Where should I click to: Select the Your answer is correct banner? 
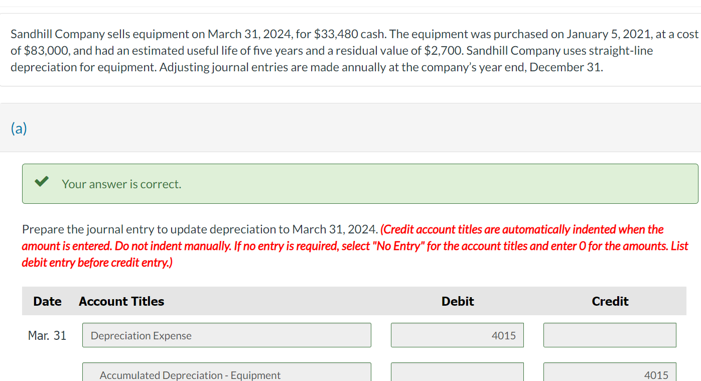(x=359, y=184)
